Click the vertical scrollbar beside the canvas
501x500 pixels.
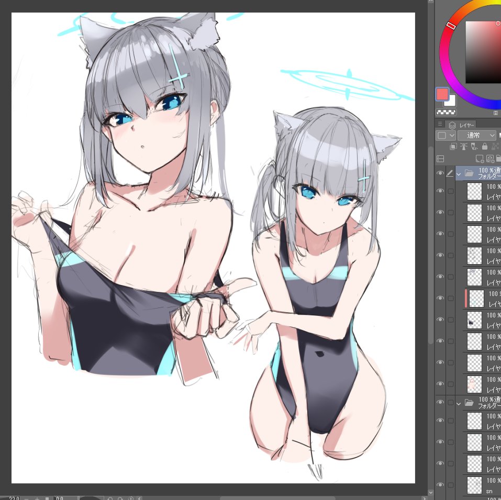click(x=431, y=246)
